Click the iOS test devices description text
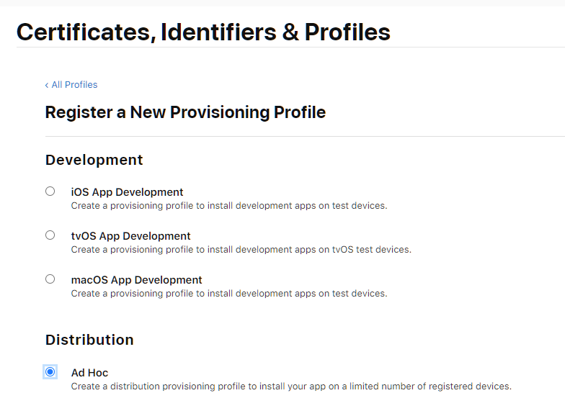Image resolution: width=565 pixels, height=411 pixels. (x=228, y=206)
